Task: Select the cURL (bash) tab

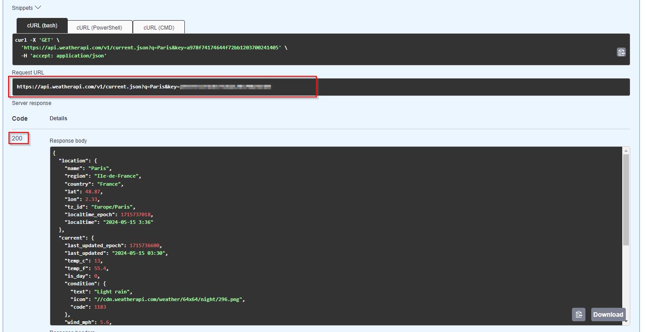Action: click(x=42, y=26)
